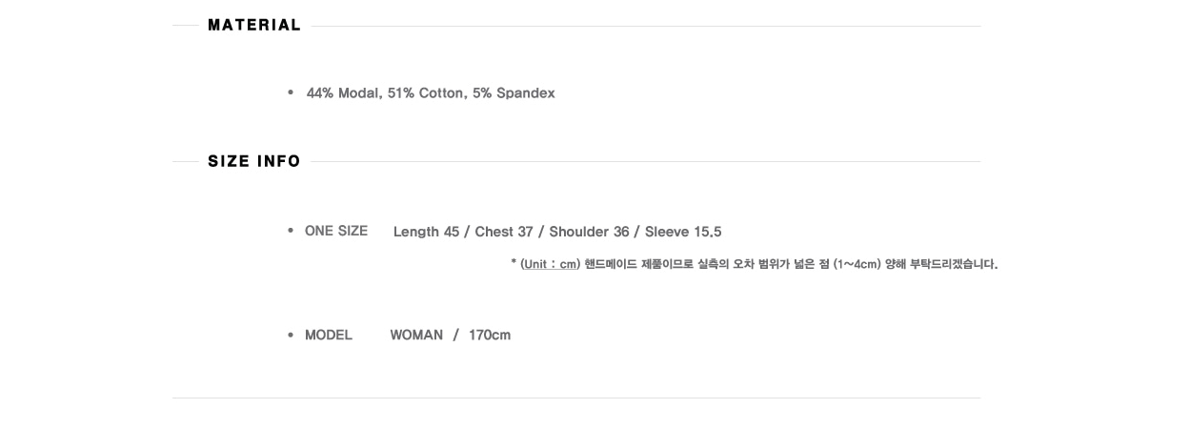Click the MATERIAL section heading
The image size is (1189, 429).
(254, 25)
